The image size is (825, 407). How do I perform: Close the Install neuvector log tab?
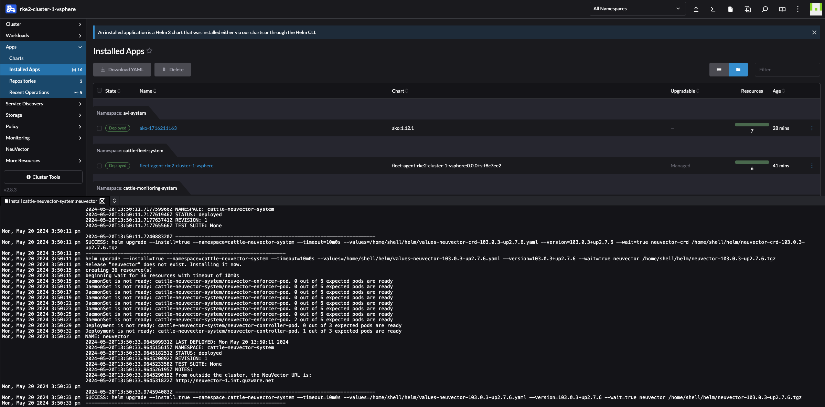tap(102, 201)
